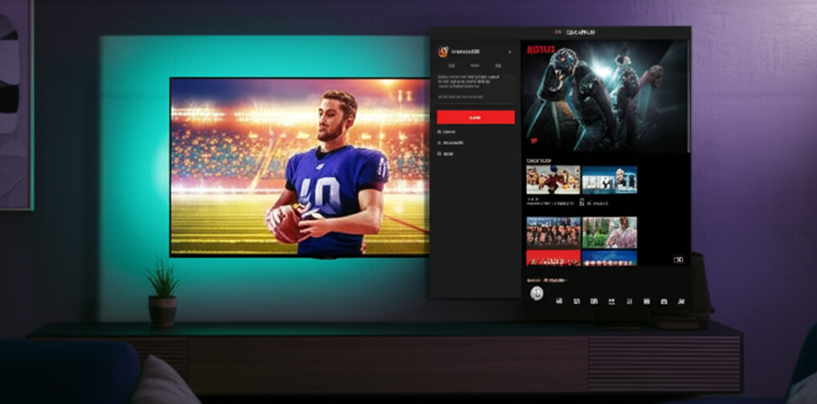
Task: Click the small boxed icon at thumbnail grid's corner
Action: (678, 259)
